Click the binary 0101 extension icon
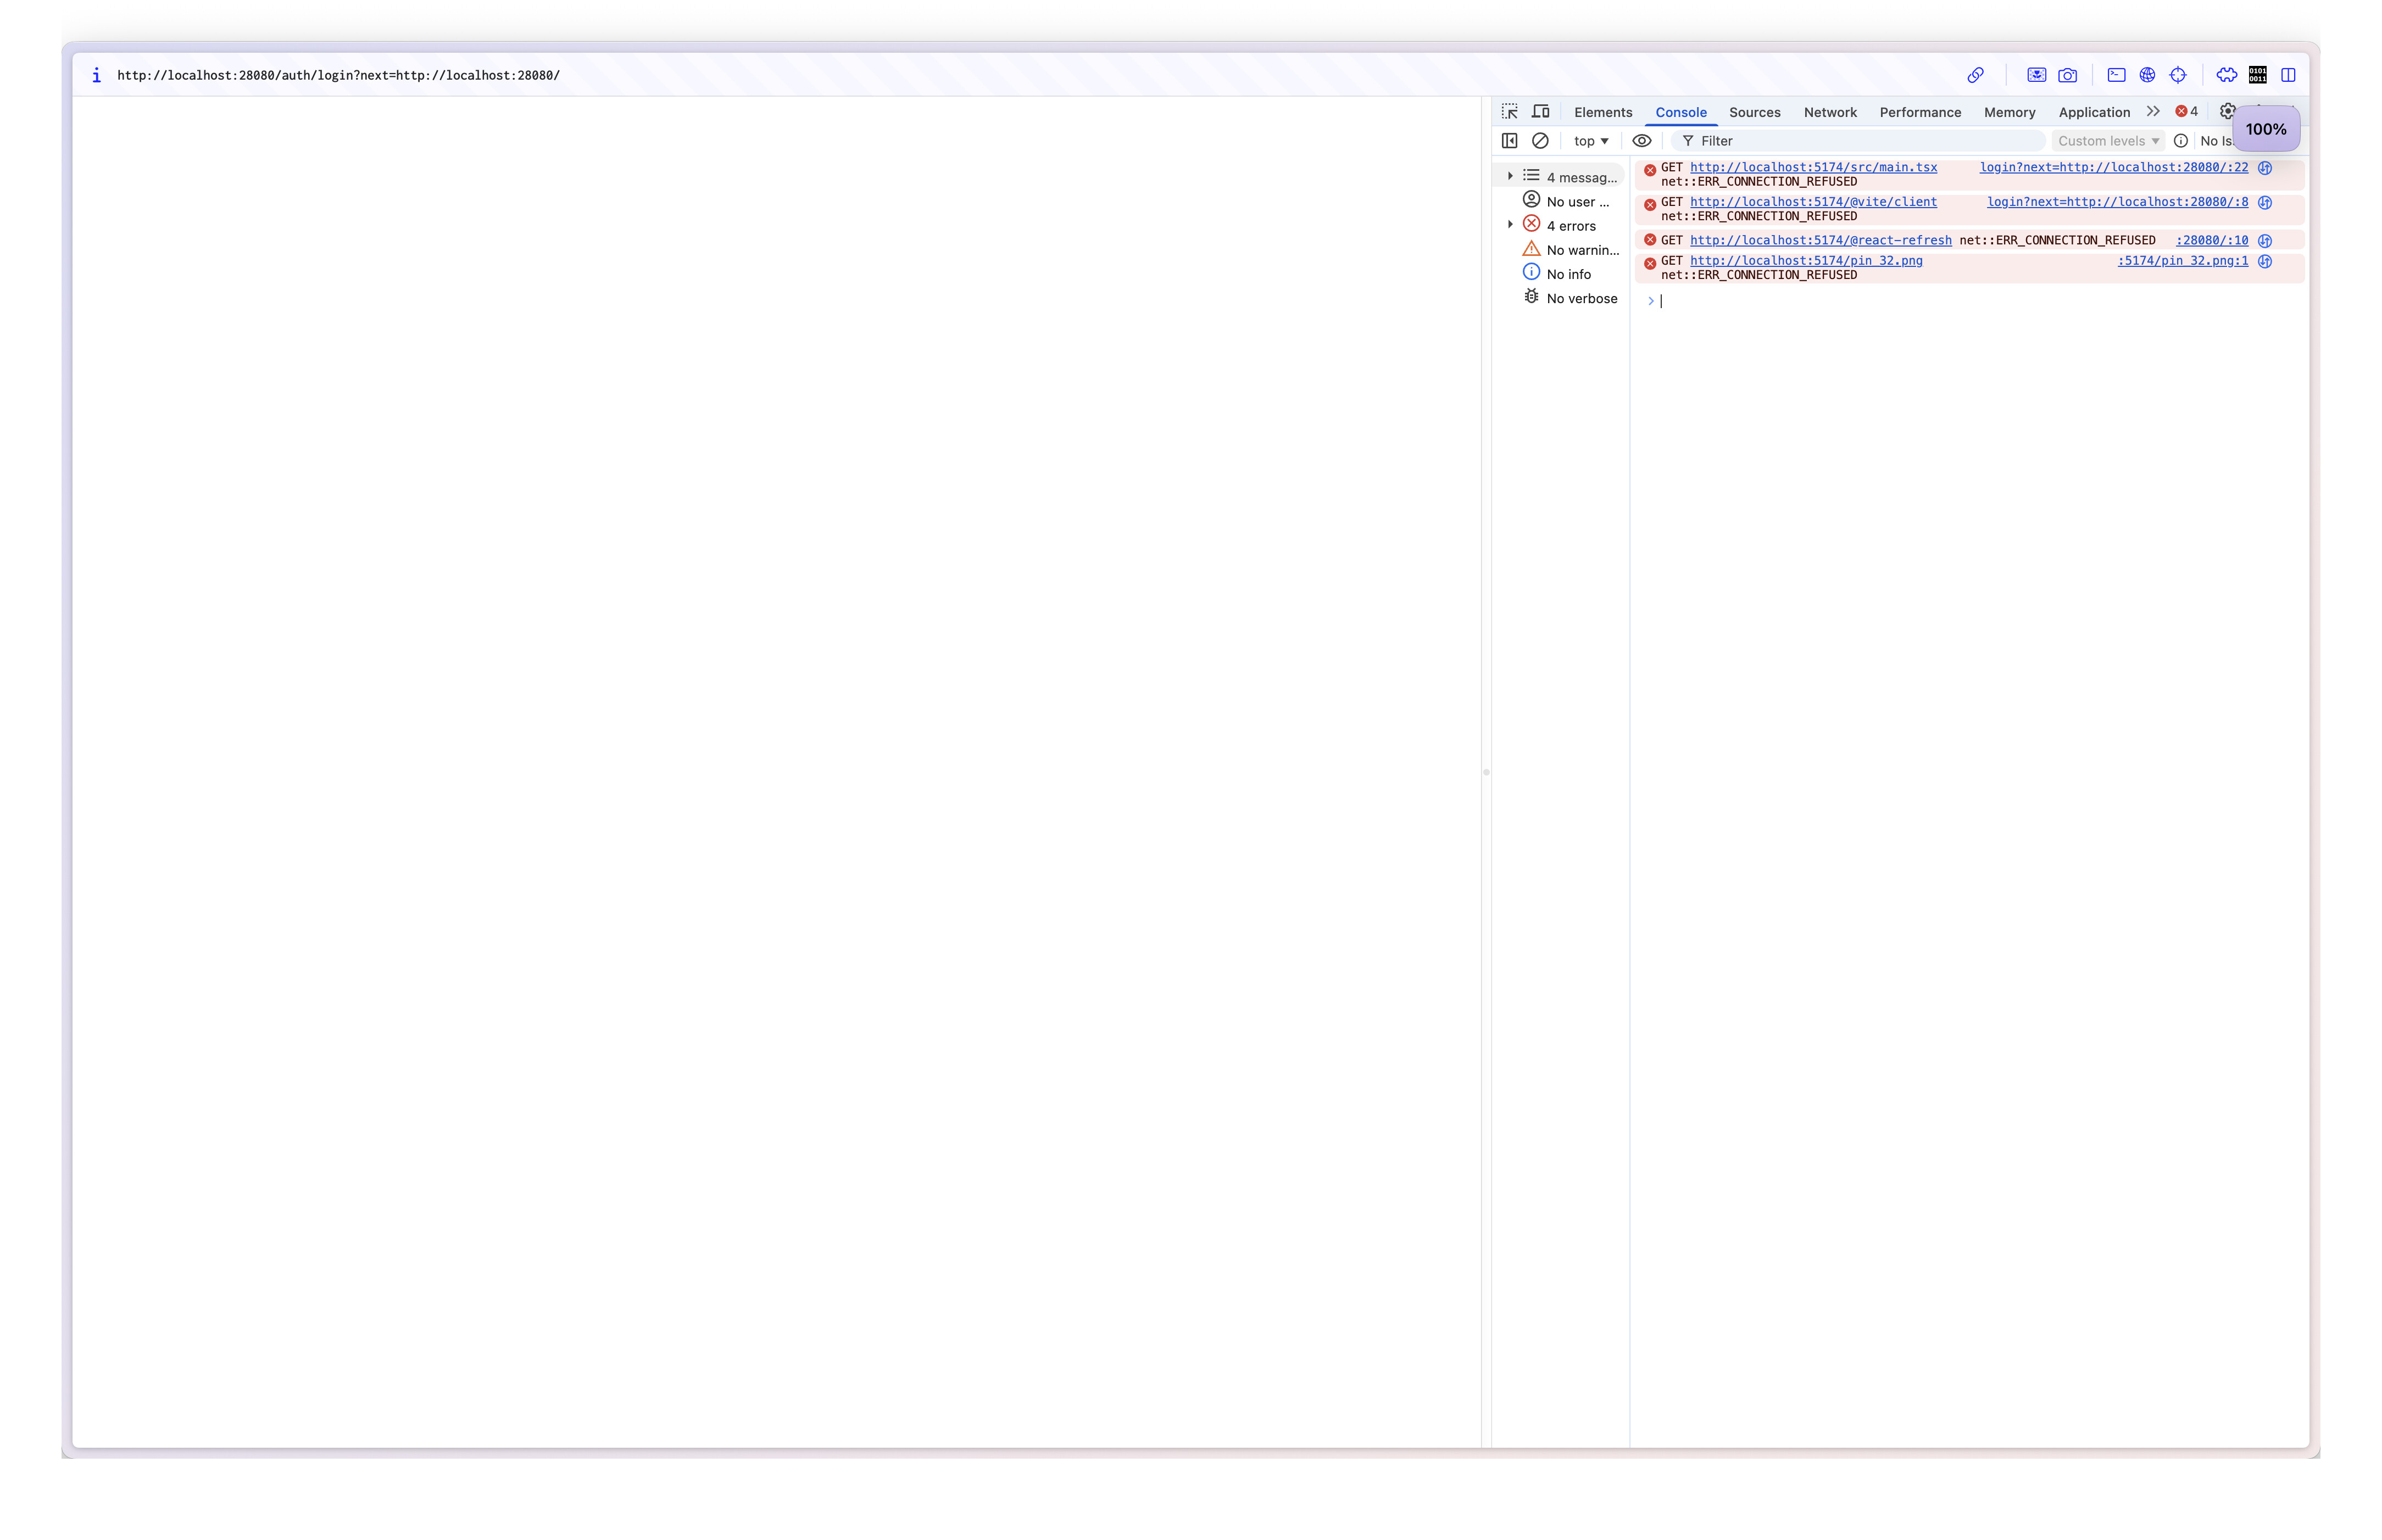The height and width of the screenshot is (1540, 2382). [2257, 75]
